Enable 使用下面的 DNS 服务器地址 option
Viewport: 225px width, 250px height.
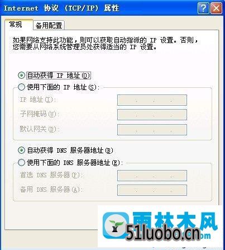pos(22,162)
